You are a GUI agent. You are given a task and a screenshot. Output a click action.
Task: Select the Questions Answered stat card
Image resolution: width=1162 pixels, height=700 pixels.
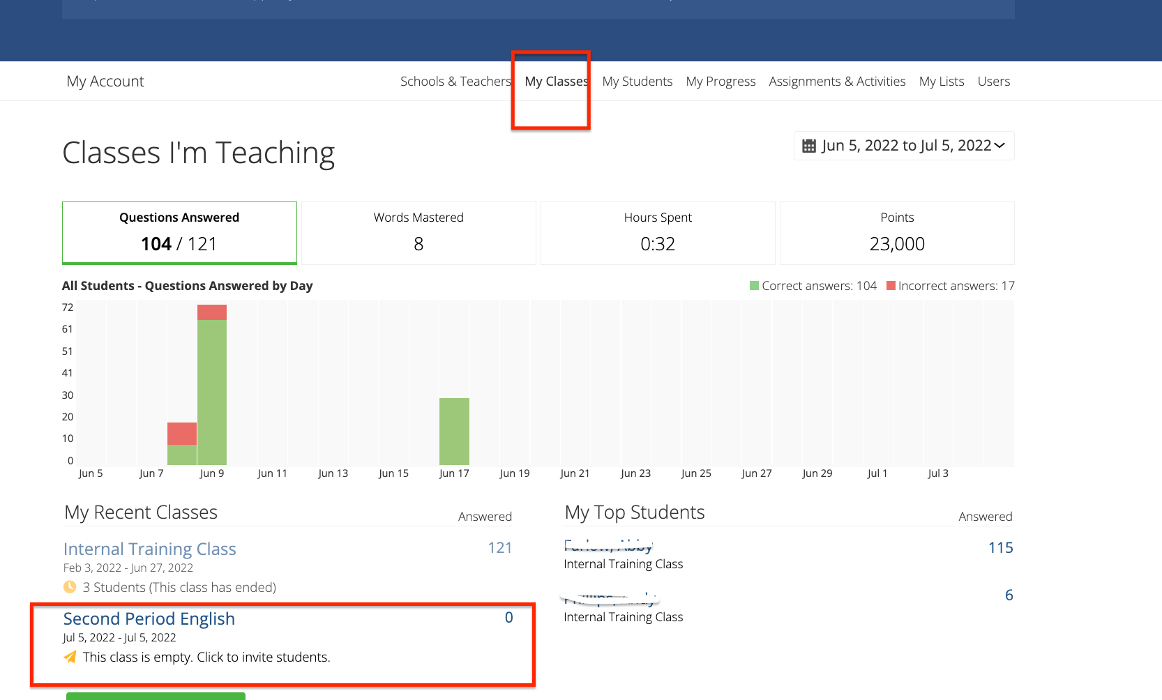pos(179,233)
